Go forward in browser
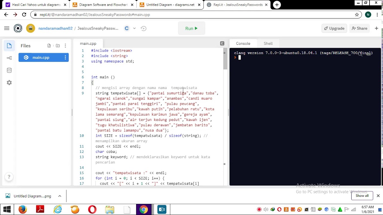This screenshot has height=215, width=383. point(15,15)
